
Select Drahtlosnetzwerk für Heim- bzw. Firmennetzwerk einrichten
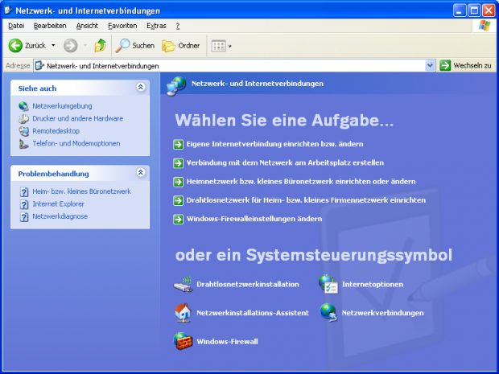[306, 200]
